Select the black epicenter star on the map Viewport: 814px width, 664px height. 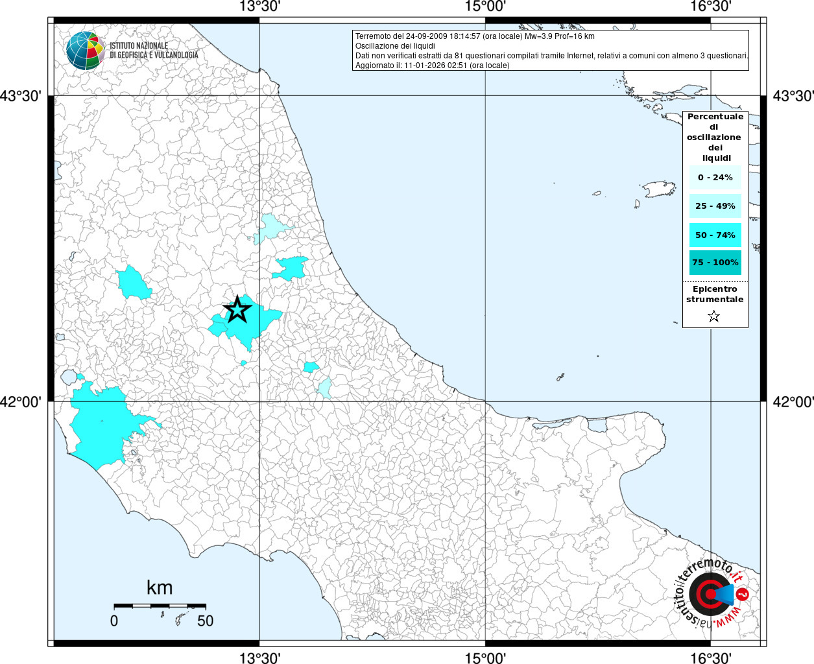pyautogui.click(x=237, y=310)
